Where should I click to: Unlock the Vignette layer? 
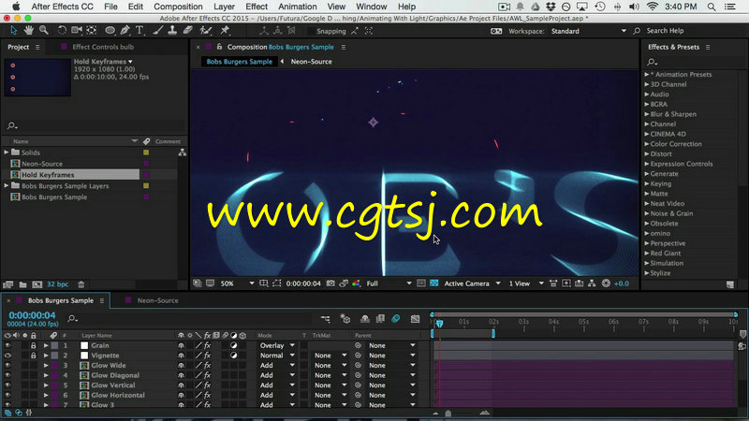pos(34,356)
